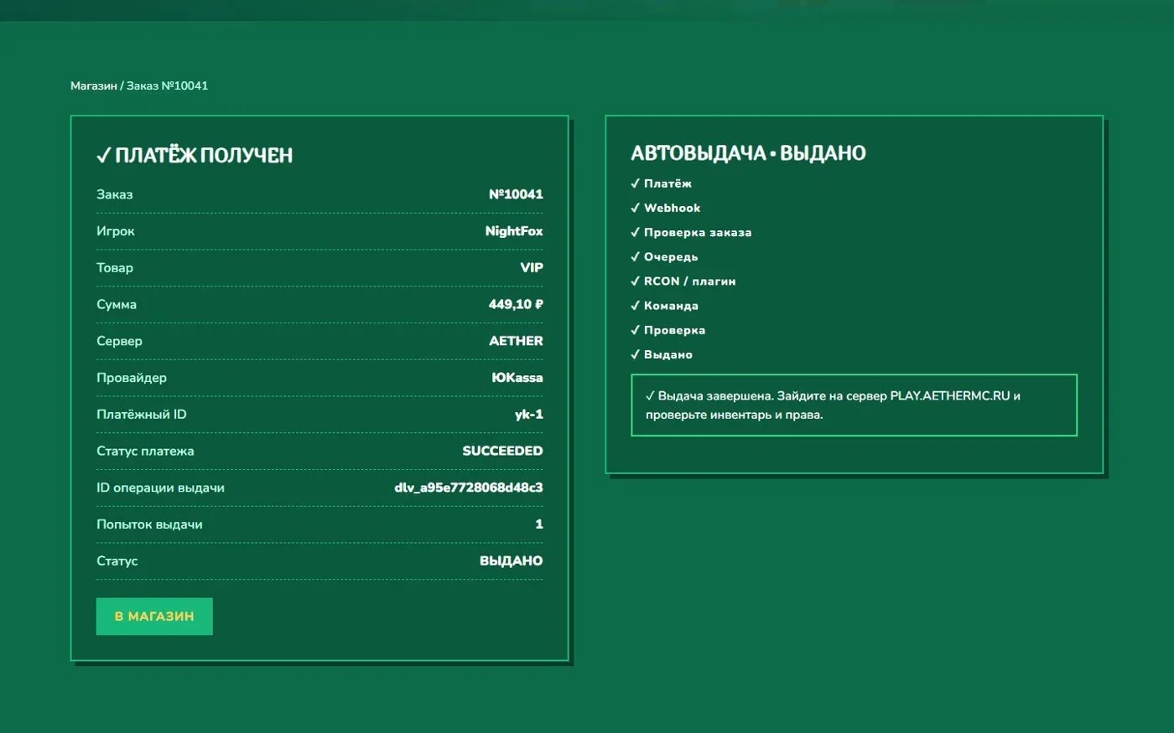Viewport: 1174px width, 733px height.
Task: Select the delivery attempts value 1
Action: click(539, 524)
